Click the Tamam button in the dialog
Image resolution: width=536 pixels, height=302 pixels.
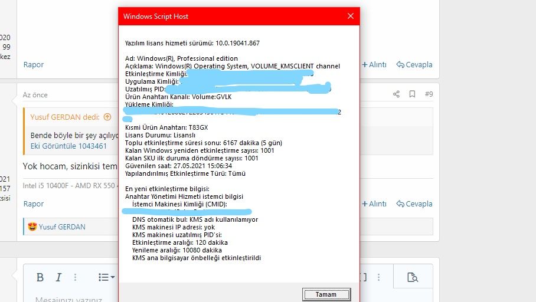point(326,294)
